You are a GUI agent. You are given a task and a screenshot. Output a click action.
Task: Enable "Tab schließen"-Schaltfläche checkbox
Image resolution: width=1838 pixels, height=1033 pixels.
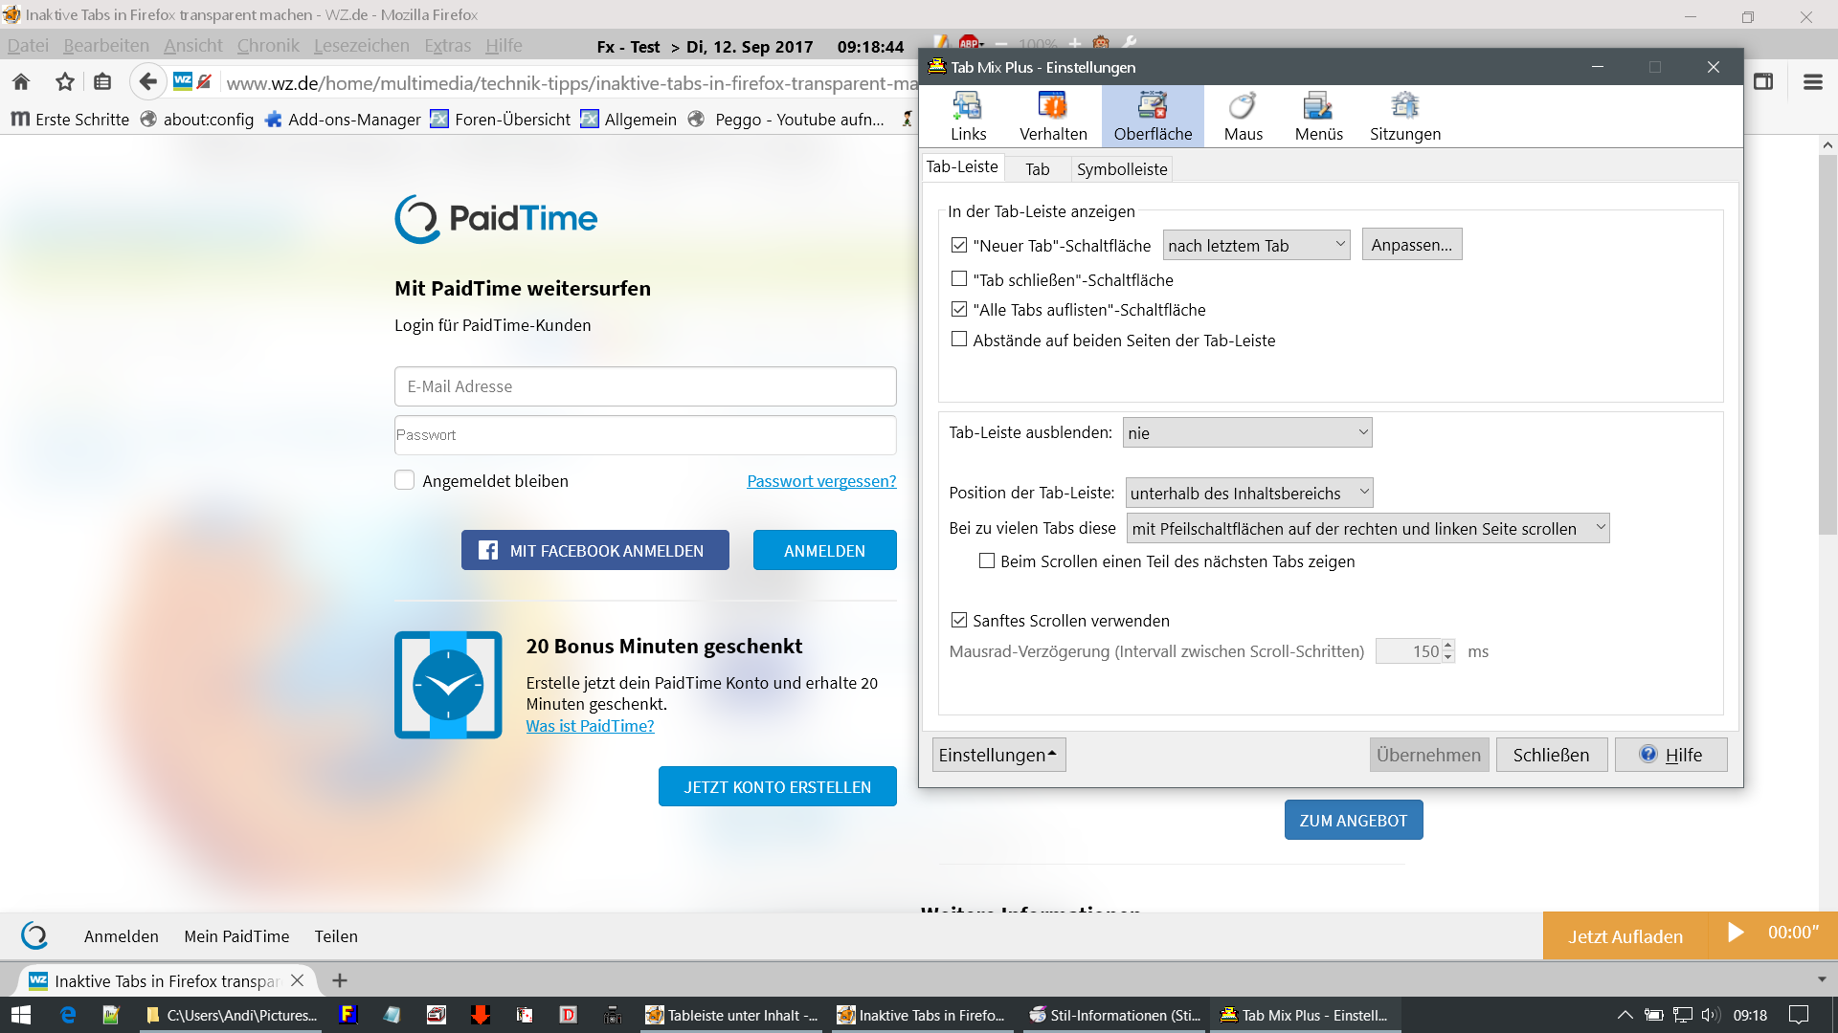click(x=959, y=279)
